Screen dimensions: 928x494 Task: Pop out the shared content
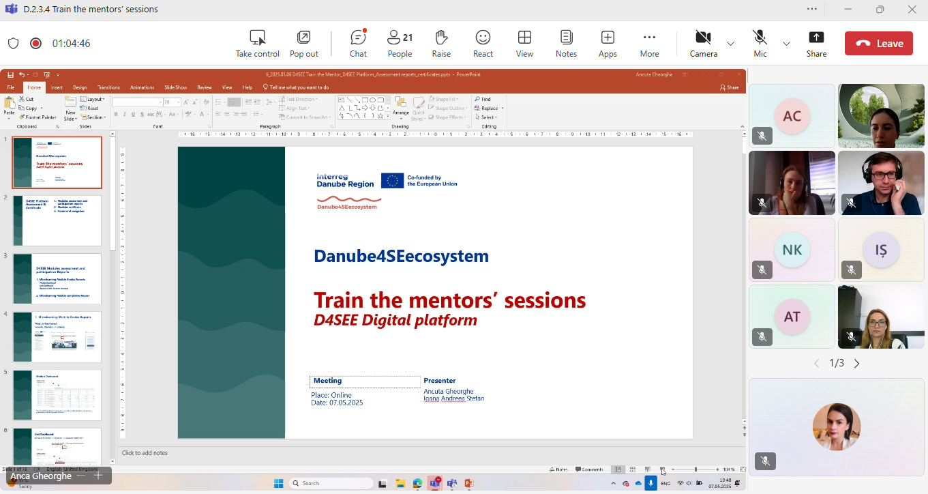coord(303,44)
